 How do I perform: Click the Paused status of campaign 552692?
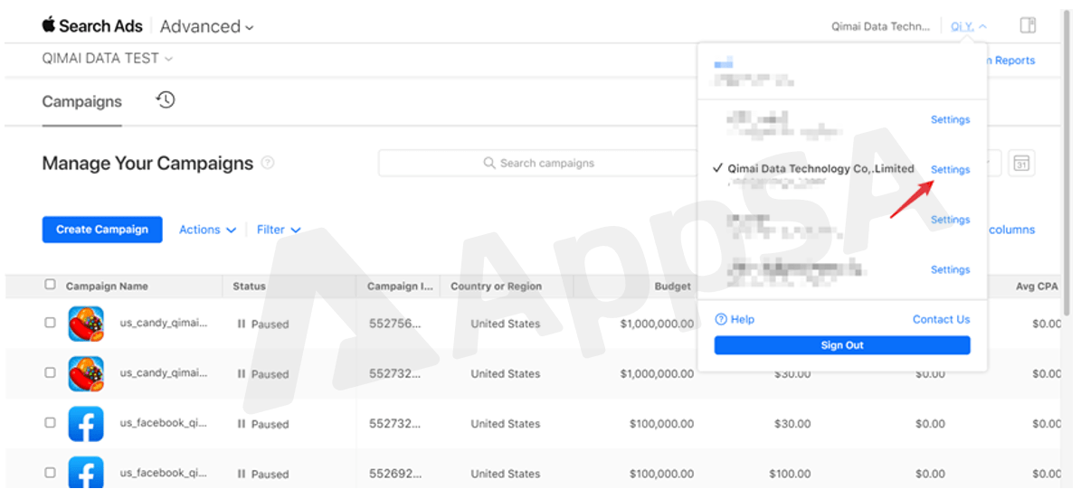point(263,474)
